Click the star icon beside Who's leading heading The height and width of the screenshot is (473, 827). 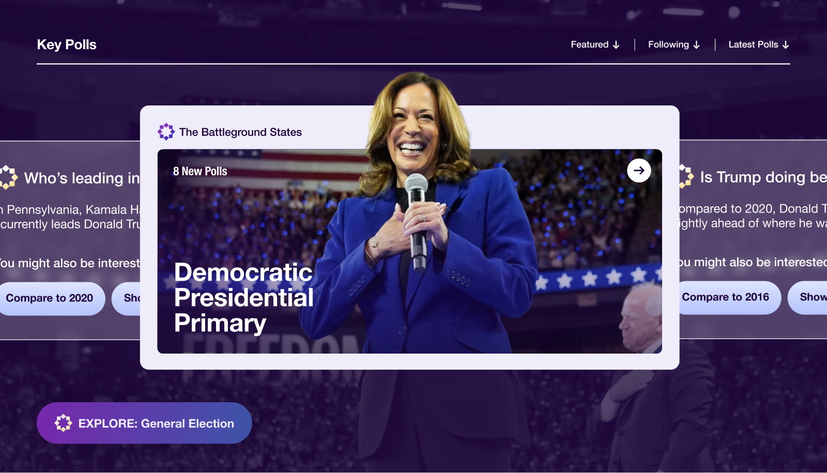8,177
